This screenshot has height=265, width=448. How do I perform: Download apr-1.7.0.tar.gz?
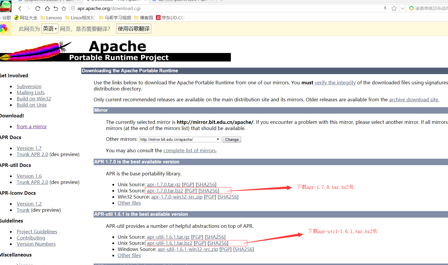(164, 184)
